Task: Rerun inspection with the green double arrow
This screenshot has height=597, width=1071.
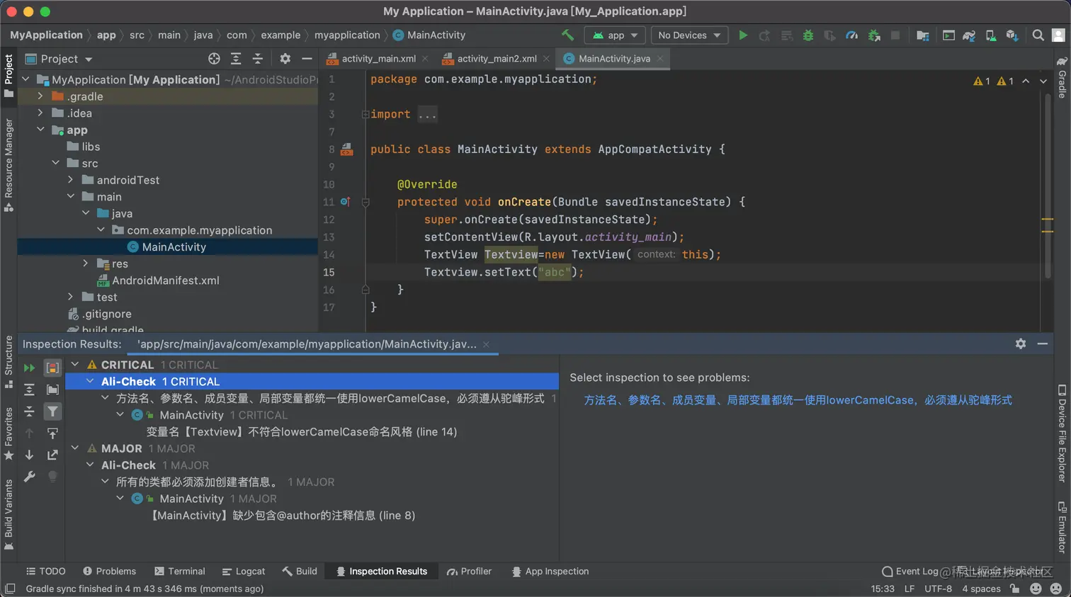Action: coord(29,368)
